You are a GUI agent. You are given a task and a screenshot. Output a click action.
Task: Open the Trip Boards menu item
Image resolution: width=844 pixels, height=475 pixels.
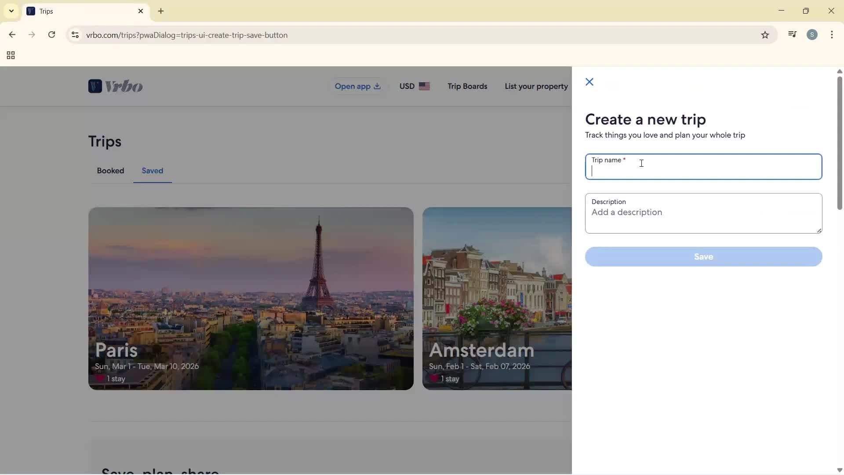[467, 86]
